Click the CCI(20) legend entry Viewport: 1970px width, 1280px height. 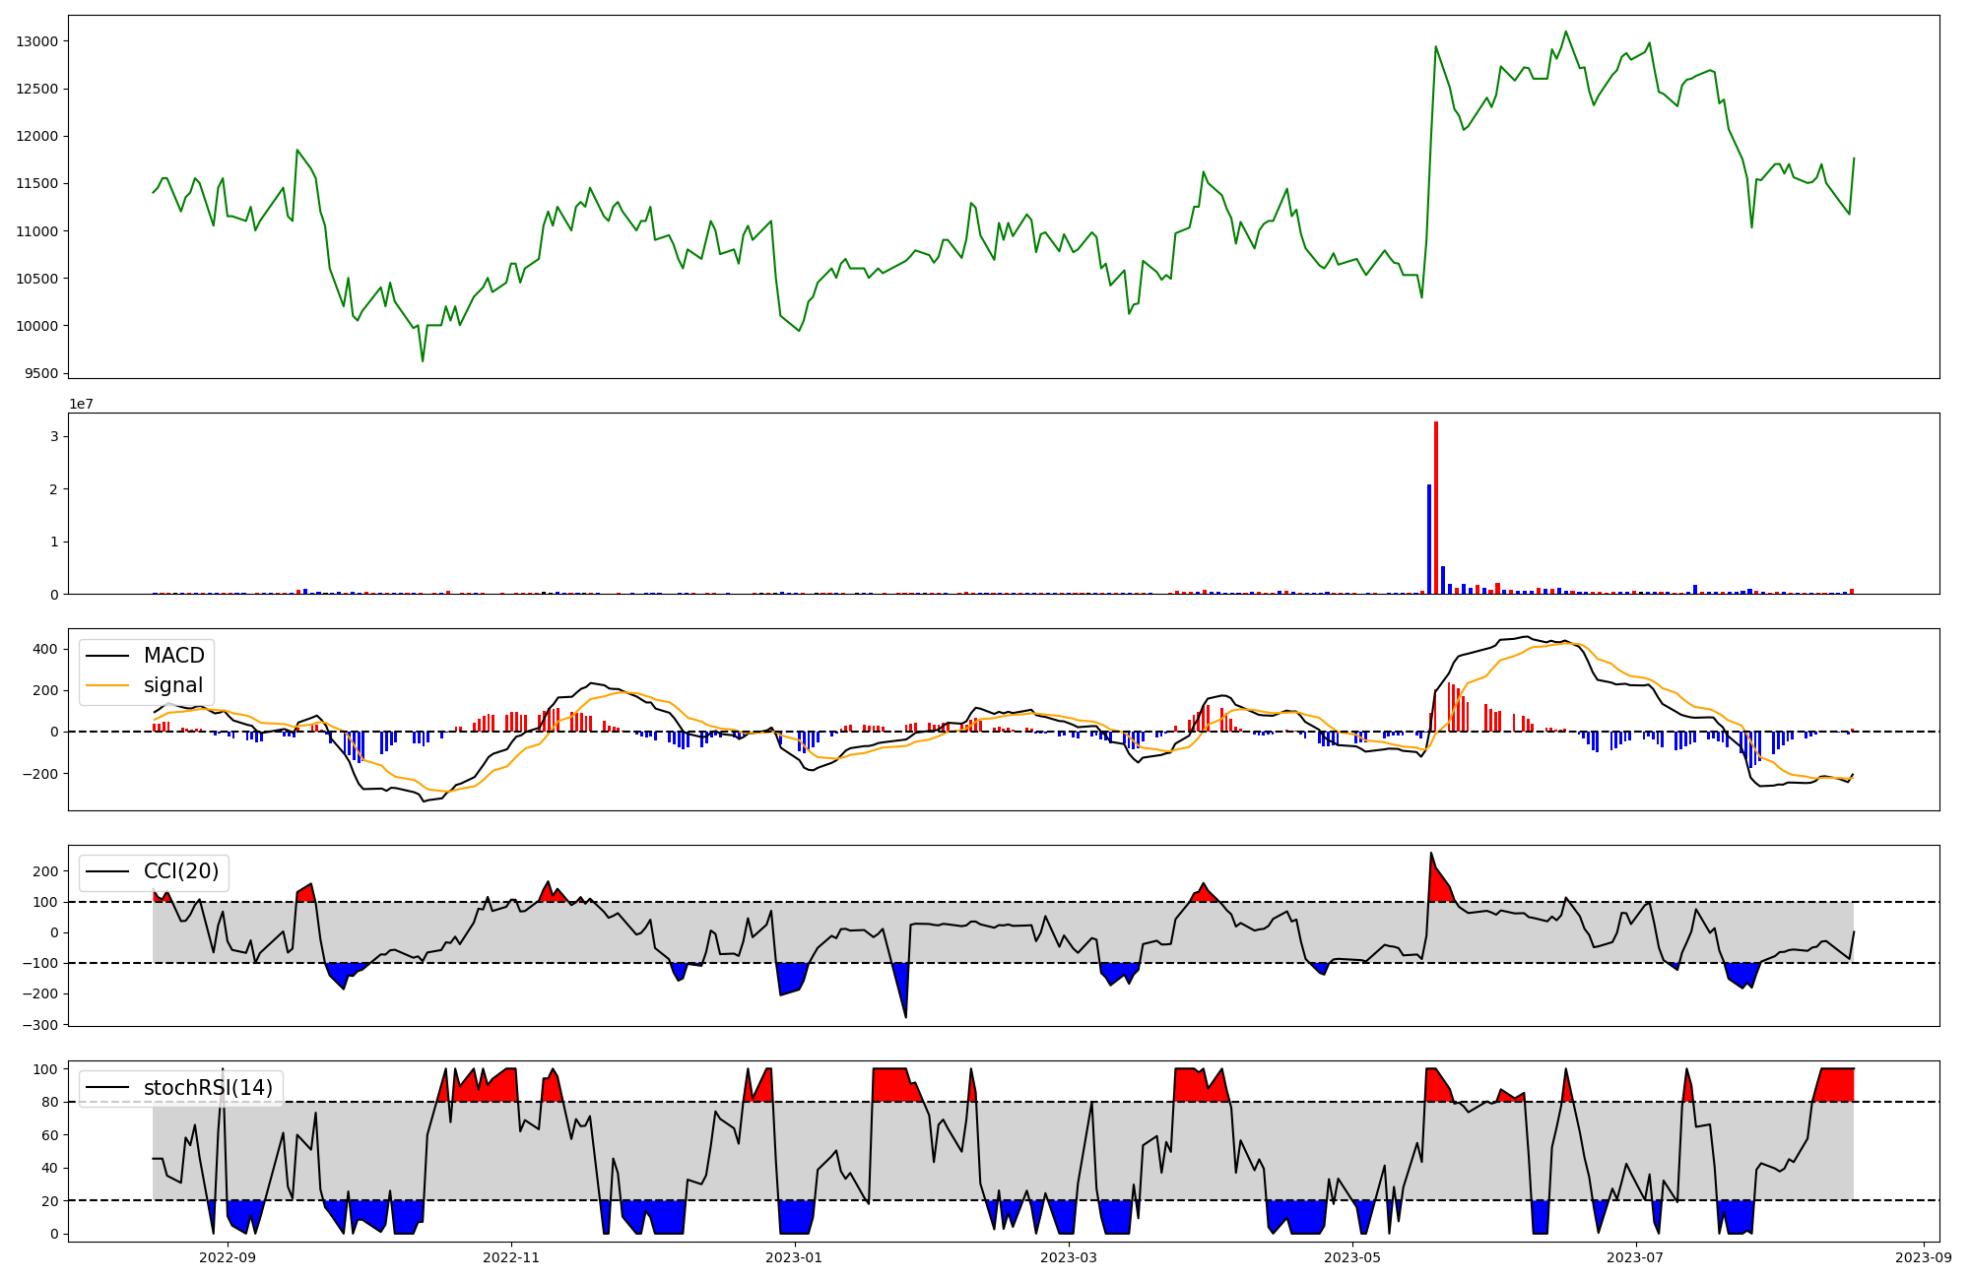tap(181, 871)
